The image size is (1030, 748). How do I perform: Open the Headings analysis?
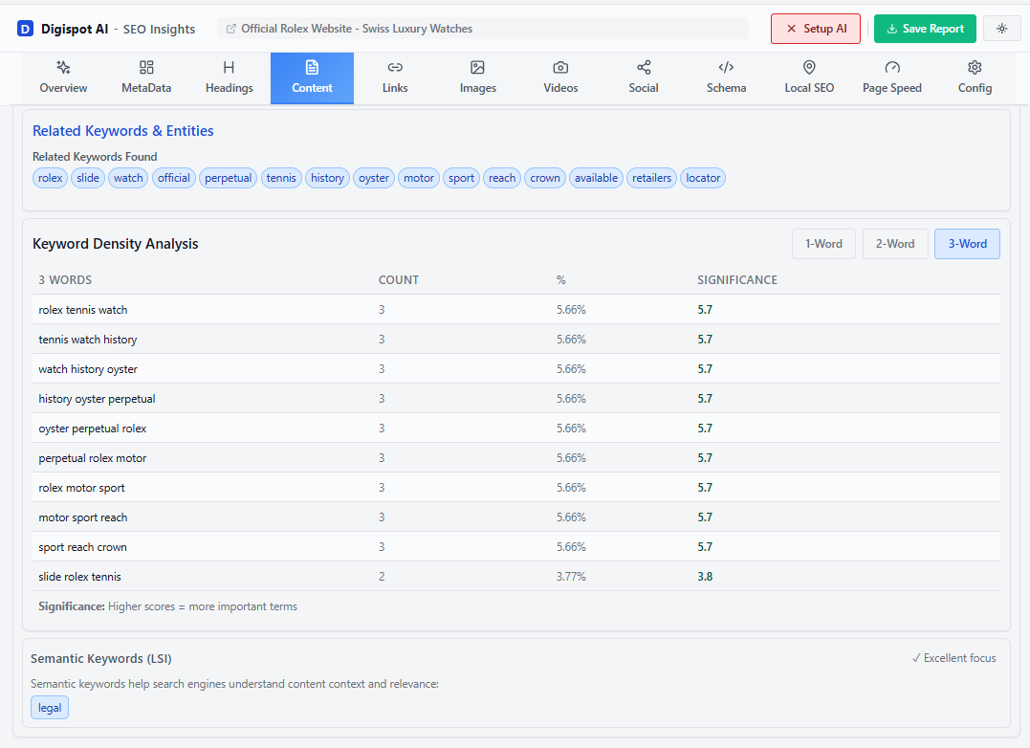coord(229,77)
